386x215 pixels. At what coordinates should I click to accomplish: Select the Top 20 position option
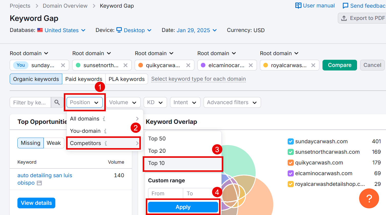pos(183,151)
